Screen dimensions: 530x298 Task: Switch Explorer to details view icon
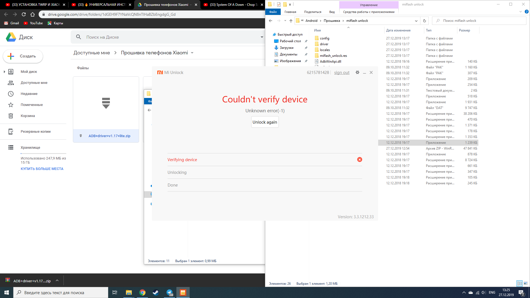(x=520, y=283)
